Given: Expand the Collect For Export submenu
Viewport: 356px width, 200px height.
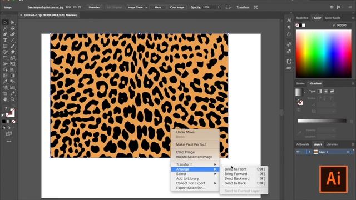Looking at the screenshot, I should pyautogui.click(x=195, y=183).
